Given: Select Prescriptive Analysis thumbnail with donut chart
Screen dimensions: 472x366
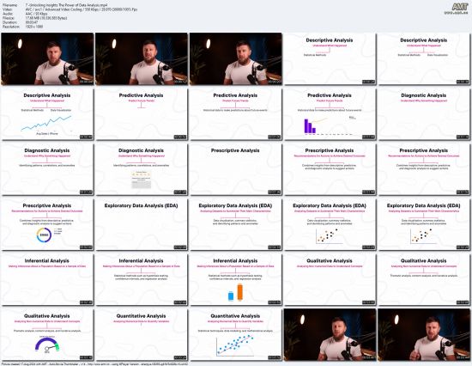Looking at the screenshot, I should point(47,224).
